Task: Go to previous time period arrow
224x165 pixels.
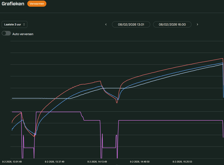Action: [x=106, y=24]
